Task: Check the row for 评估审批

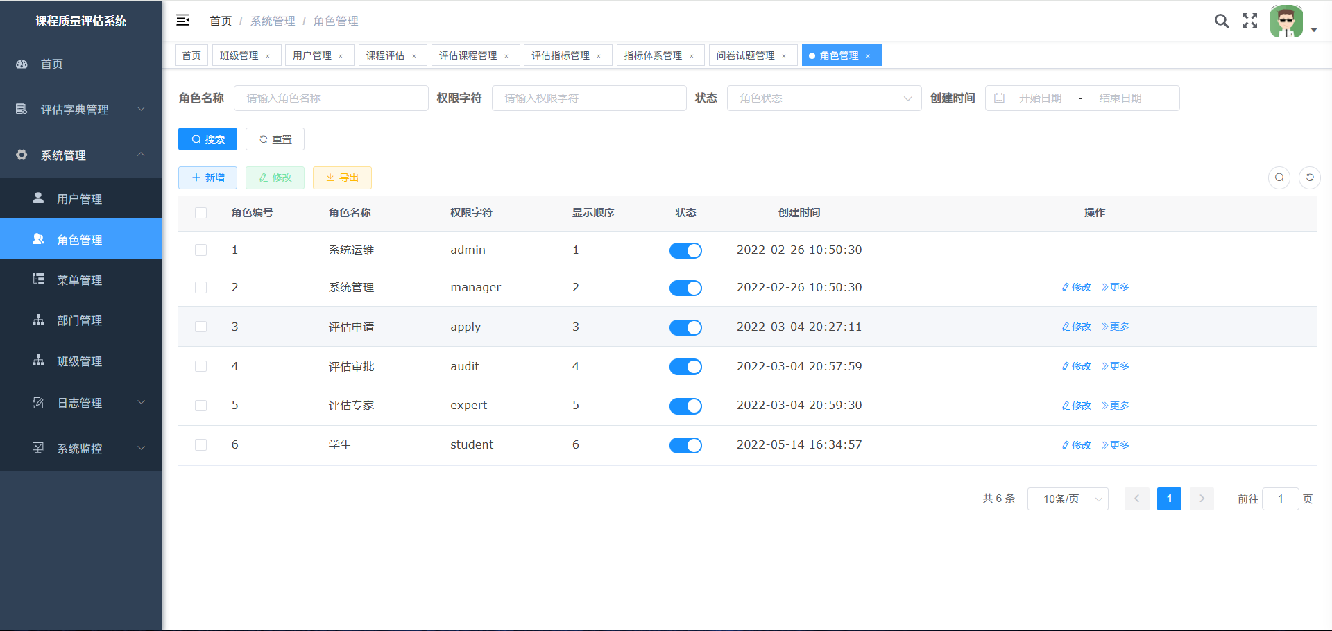Action: [x=201, y=366]
